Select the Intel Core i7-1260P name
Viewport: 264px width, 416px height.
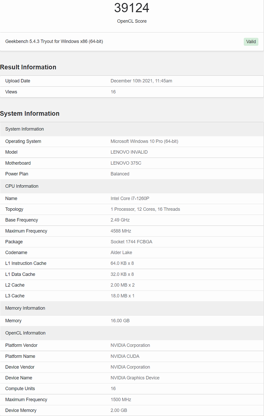tap(130, 198)
